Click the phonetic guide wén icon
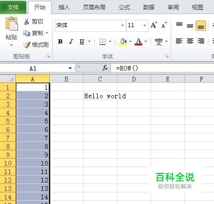This screenshot has height=204, width=214. pos(159,42)
